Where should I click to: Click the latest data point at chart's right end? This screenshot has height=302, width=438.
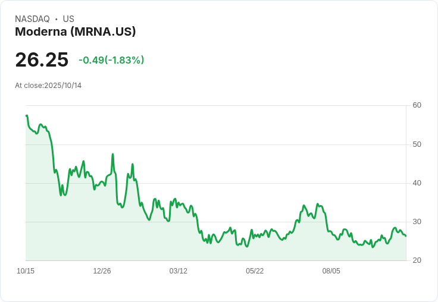pos(406,236)
